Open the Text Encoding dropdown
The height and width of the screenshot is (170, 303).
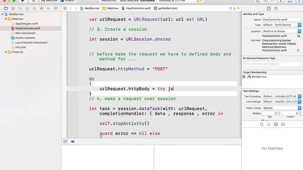tap(281, 96)
